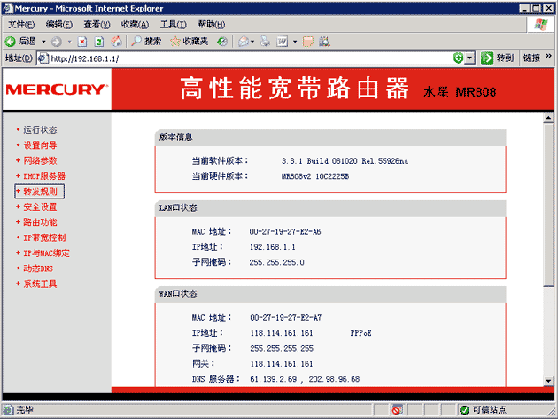Image resolution: width=558 pixels, height=419 pixels.
Task: Click the Refresh page icon
Action: [99, 42]
